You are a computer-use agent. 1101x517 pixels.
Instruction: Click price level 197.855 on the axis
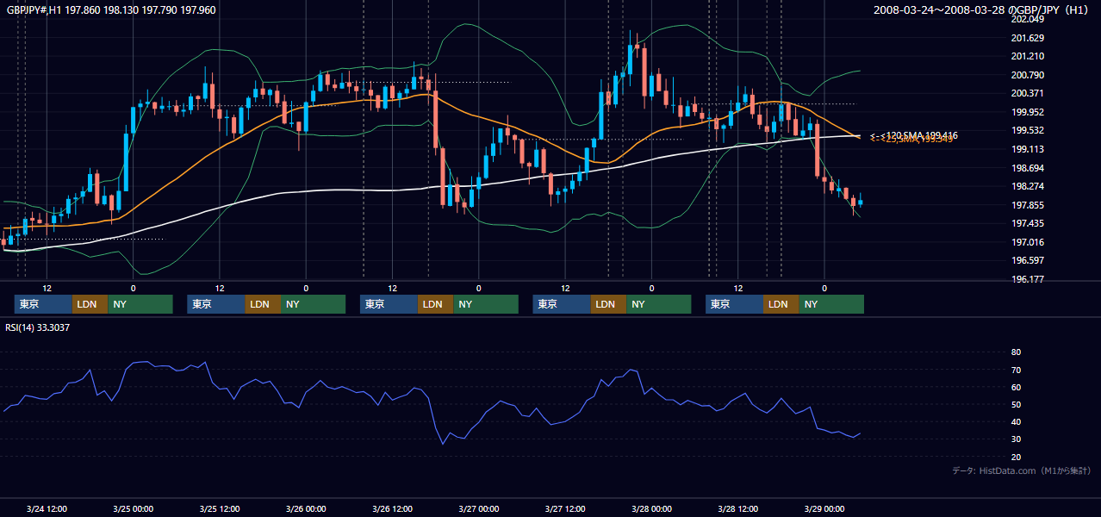pyautogui.click(x=1029, y=205)
